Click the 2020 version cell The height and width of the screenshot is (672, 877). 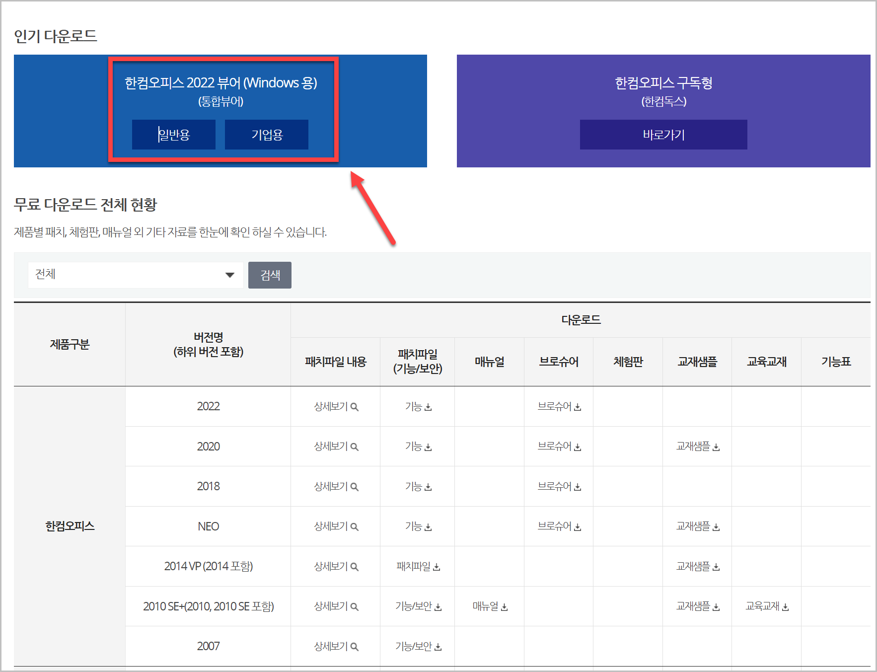click(208, 447)
